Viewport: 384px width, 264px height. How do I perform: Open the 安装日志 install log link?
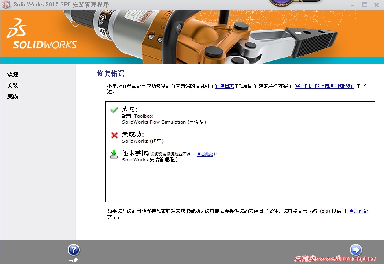[x=224, y=86]
